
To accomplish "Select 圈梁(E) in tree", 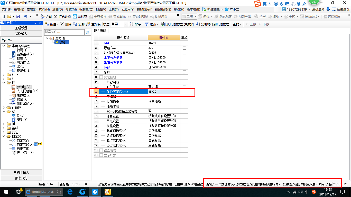I will tap(22, 120).
